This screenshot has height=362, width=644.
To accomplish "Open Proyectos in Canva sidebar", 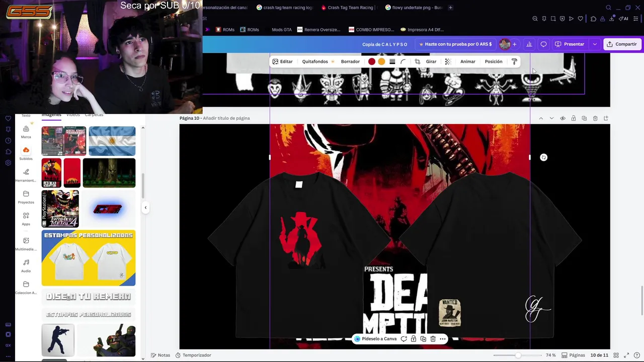I will point(26,197).
